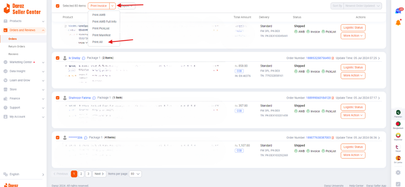
Task: Open the Newest Order Updated sort dropdown
Action: [x=363, y=6]
